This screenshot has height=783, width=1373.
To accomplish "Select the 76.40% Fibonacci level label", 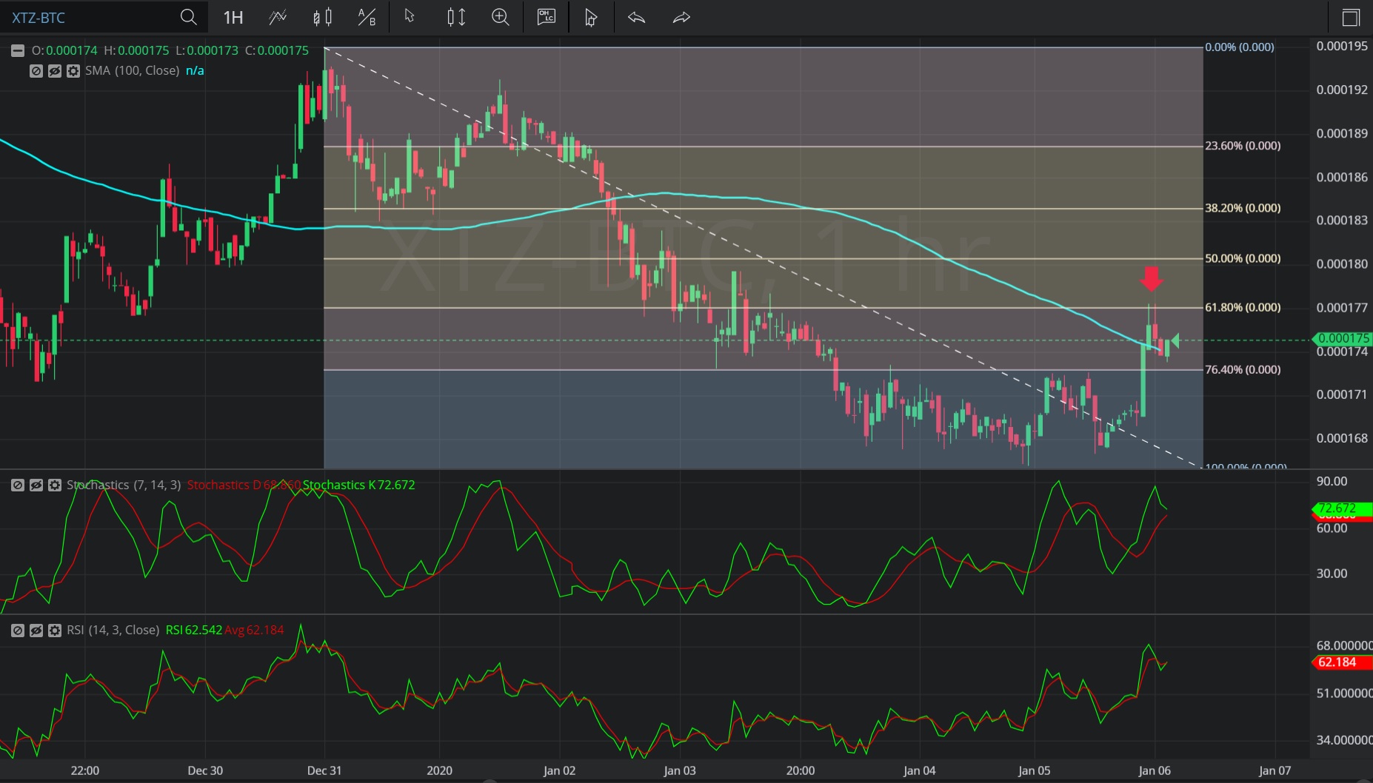I will tap(1243, 369).
